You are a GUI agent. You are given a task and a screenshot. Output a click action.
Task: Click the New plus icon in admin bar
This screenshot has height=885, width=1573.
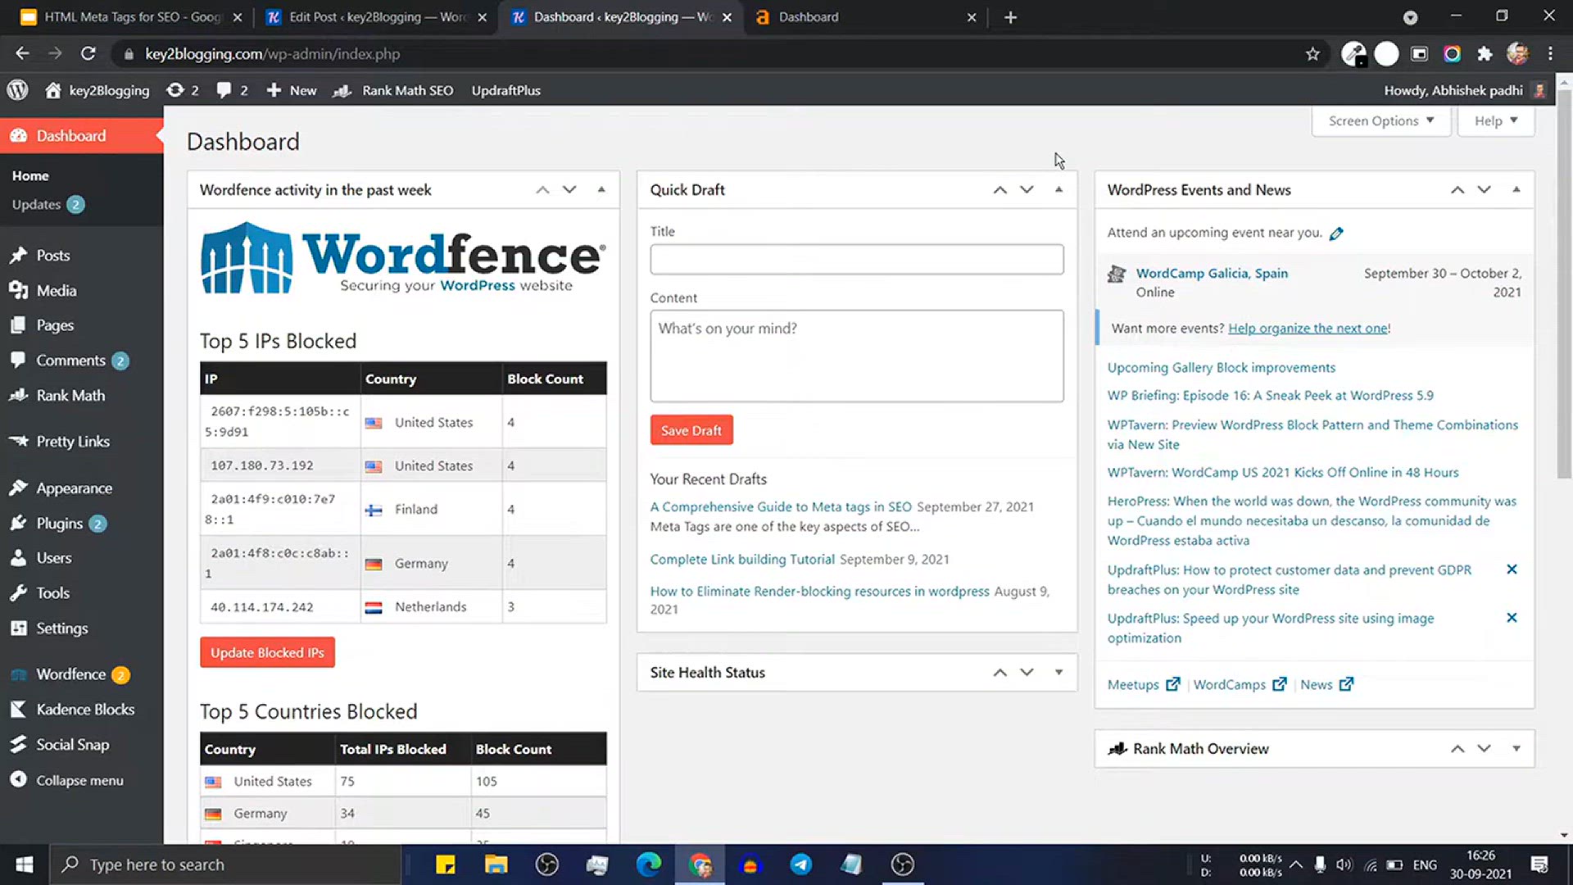point(274,90)
